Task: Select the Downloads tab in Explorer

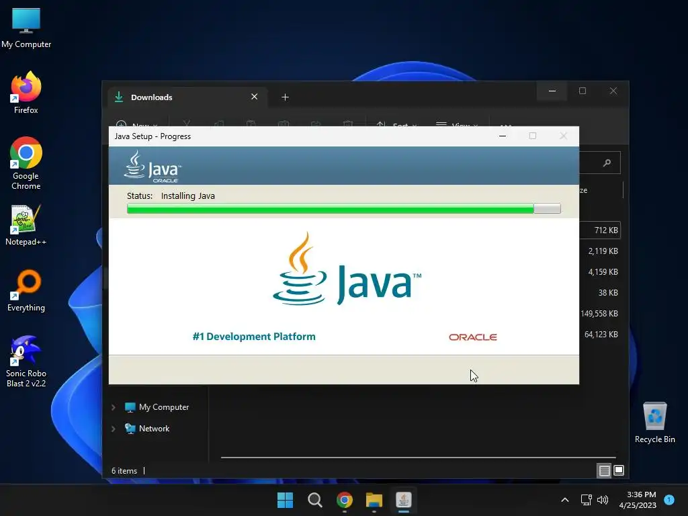Action: point(188,97)
